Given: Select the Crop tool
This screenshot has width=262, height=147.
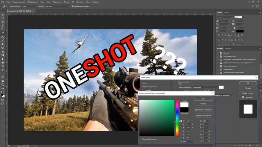Looking at the screenshot, I should [2, 29].
